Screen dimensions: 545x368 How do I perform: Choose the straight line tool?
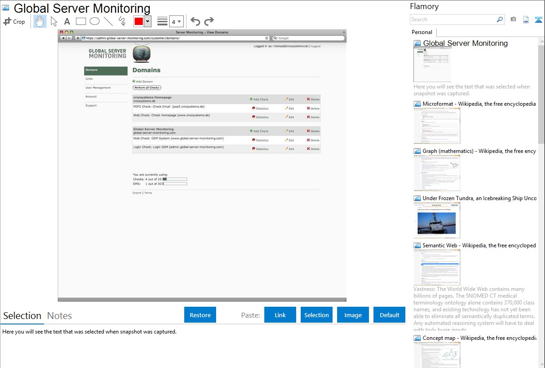(x=108, y=21)
